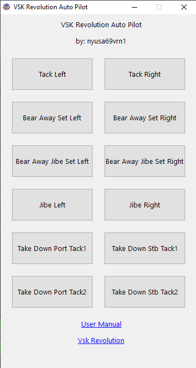The height and width of the screenshot is (368, 196).
Task: Activate Take Down Stb Tack2
Action: [x=145, y=292]
